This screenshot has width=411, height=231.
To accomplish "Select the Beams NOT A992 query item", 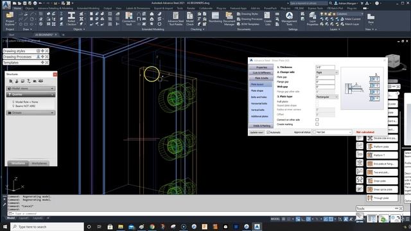I will 25,106.
